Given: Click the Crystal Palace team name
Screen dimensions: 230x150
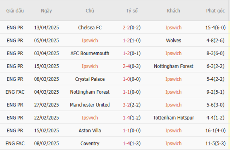Looking at the screenshot, I should click(90, 79).
